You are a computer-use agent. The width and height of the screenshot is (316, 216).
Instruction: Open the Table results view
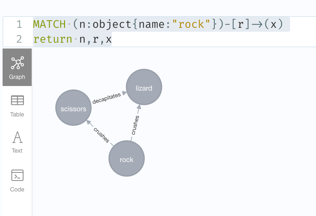(x=17, y=105)
